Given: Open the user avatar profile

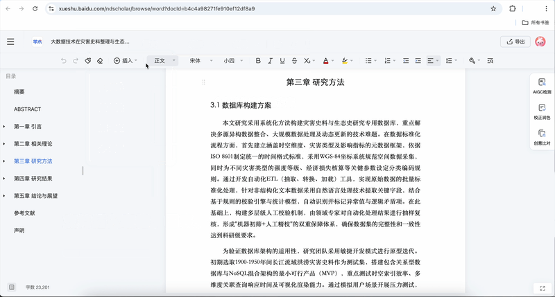Looking at the screenshot, I should tap(540, 42).
